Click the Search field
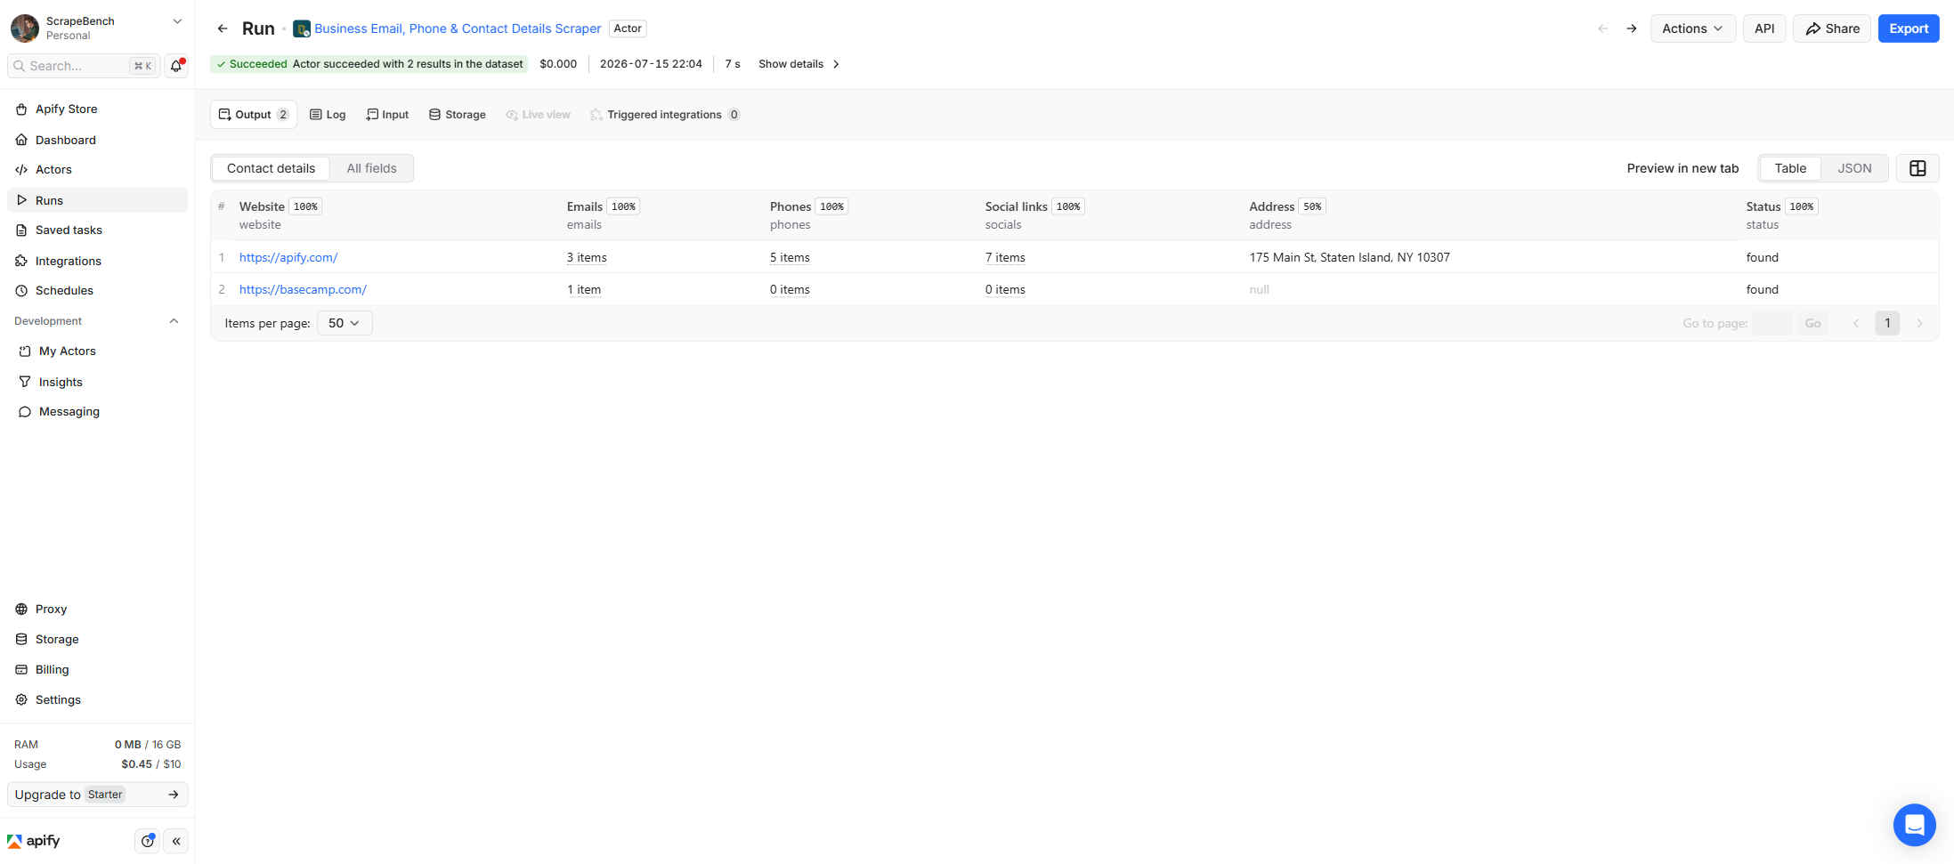The width and height of the screenshot is (1954, 864). [x=84, y=66]
